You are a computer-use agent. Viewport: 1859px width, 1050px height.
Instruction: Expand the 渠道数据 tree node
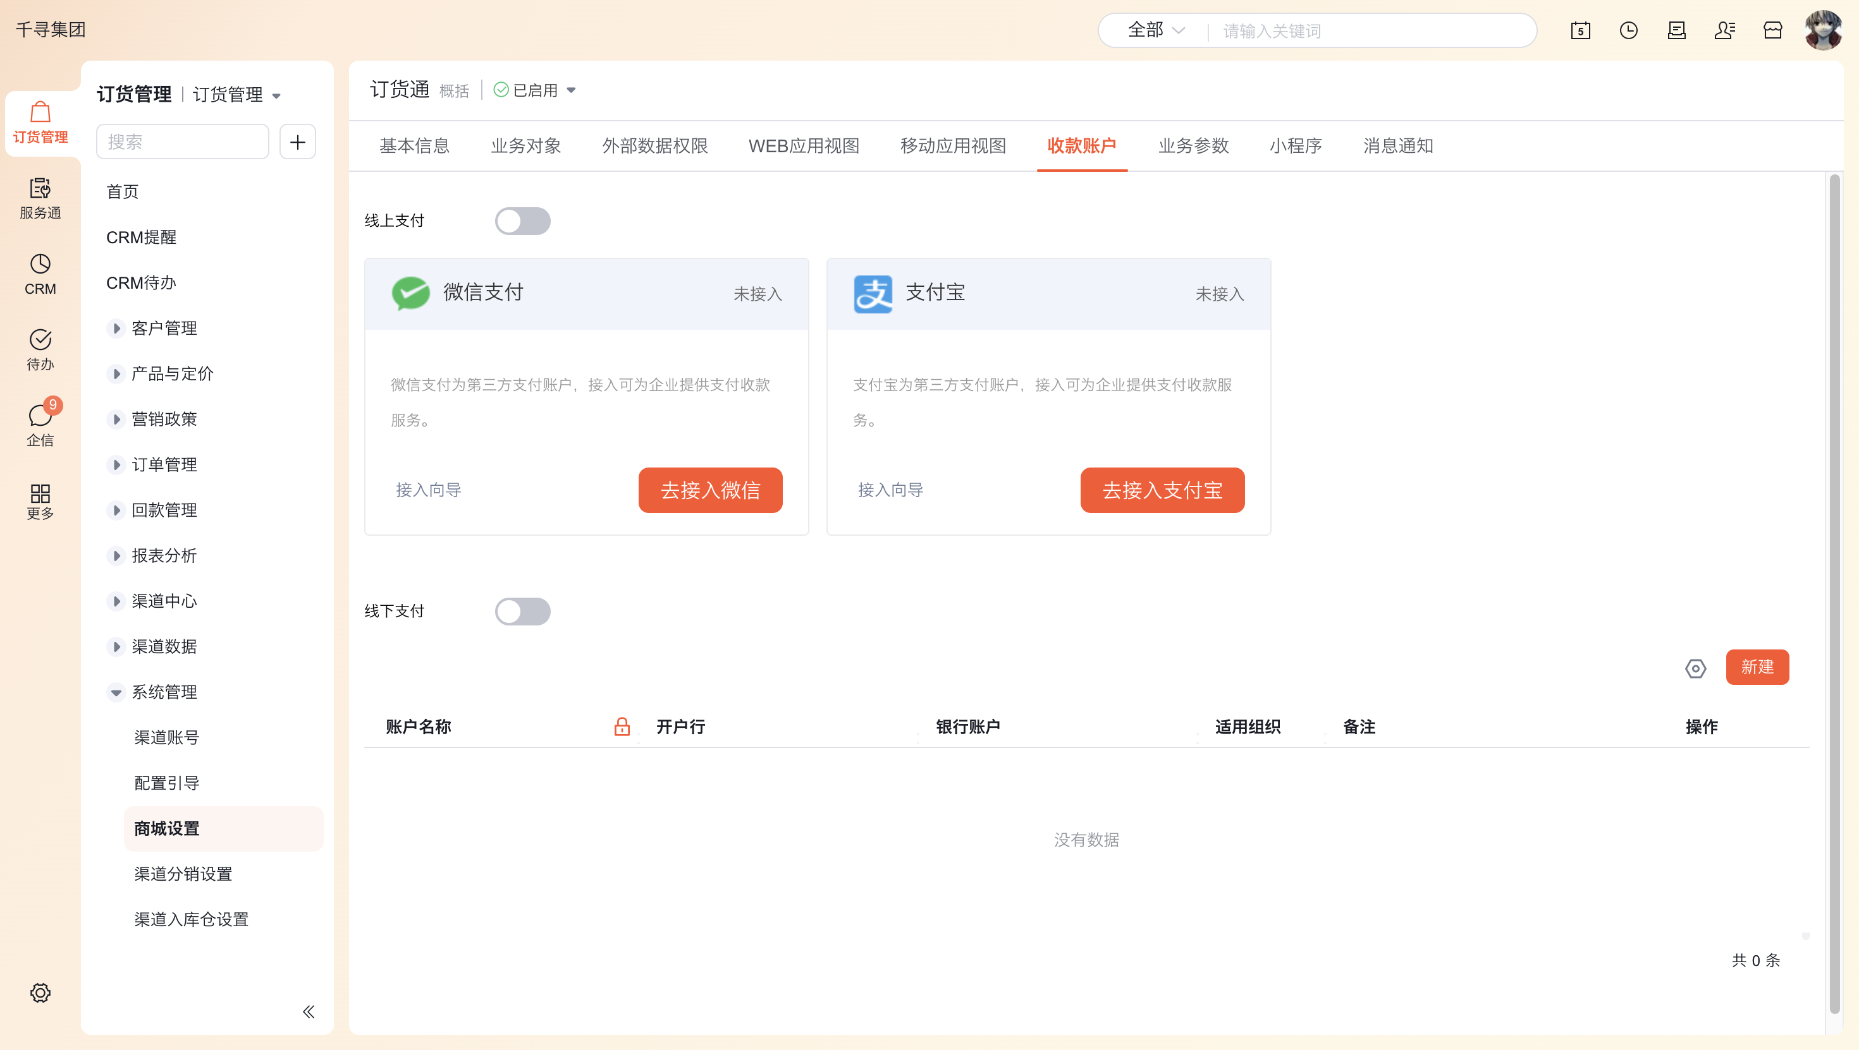[x=116, y=646]
